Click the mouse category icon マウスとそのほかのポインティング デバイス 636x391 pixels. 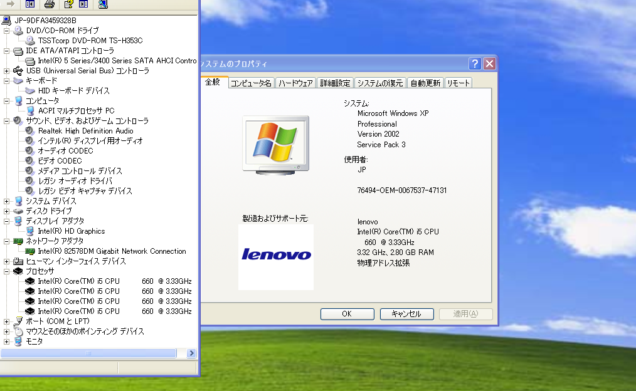[18, 331]
